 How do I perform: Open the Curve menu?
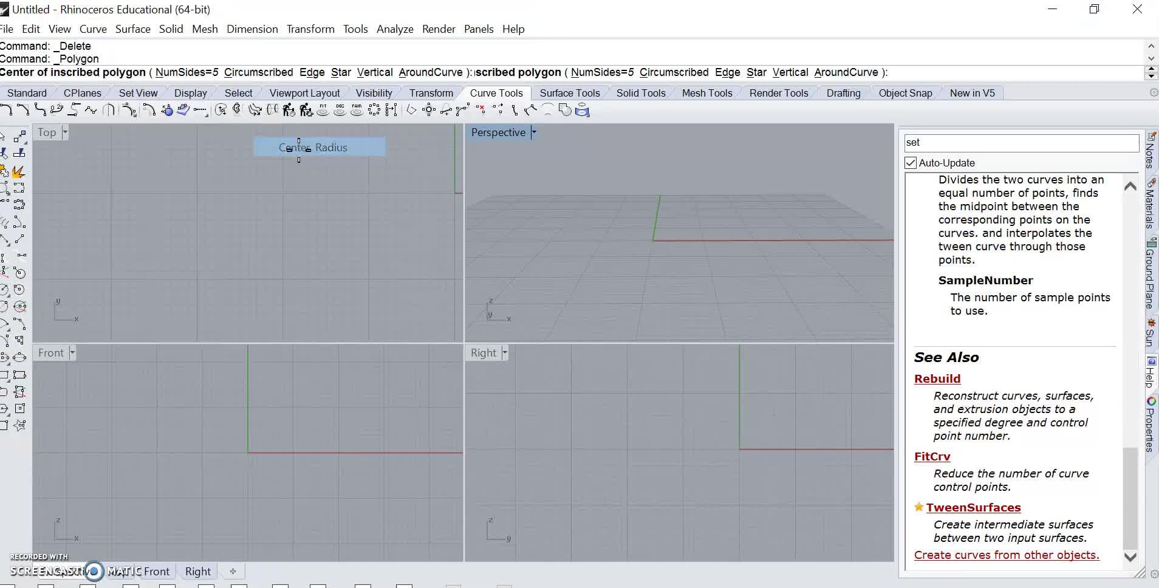tap(93, 29)
